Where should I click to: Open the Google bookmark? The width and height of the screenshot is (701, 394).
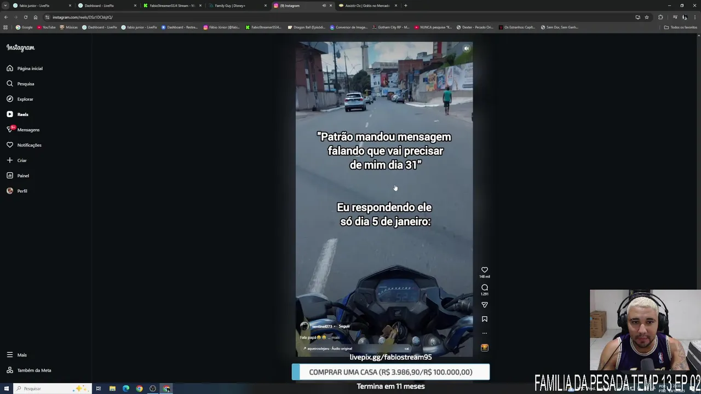tap(24, 27)
